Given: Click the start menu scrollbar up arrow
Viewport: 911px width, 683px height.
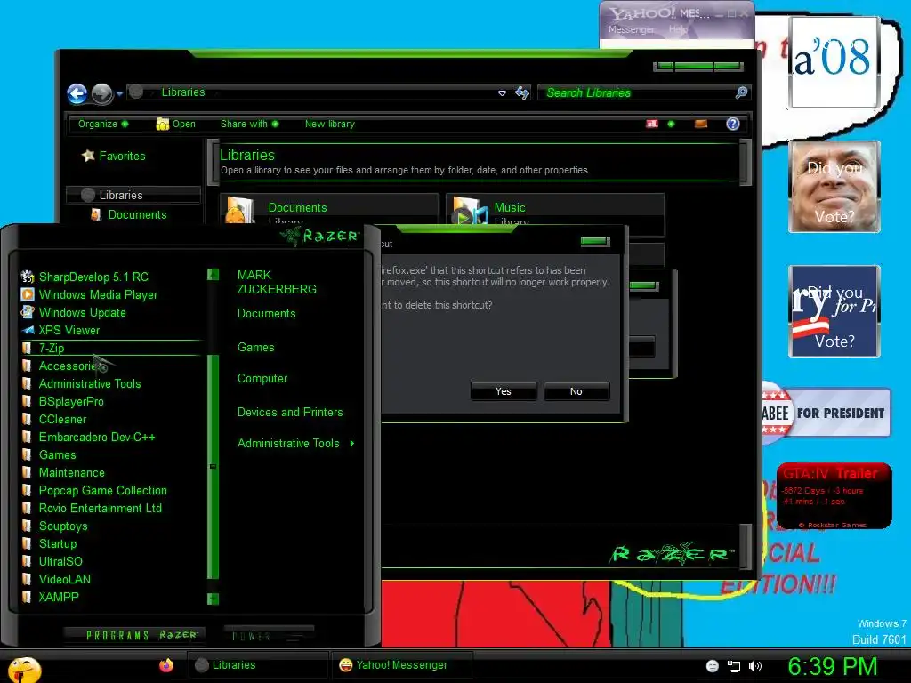Looking at the screenshot, I should tap(213, 274).
